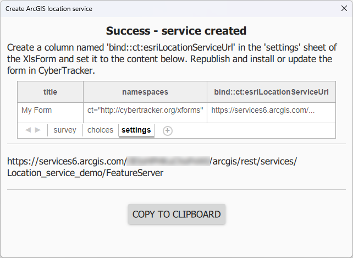Select the 'namespaces' column header
Image resolution: width=353 pixels, height=258 pixels.
click(x=145, y=92)
